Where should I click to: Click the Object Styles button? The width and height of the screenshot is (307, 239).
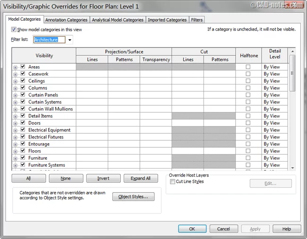tap(133, 197)
